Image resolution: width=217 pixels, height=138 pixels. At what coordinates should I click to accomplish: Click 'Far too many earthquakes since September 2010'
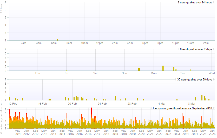click(x=182, y=108)
